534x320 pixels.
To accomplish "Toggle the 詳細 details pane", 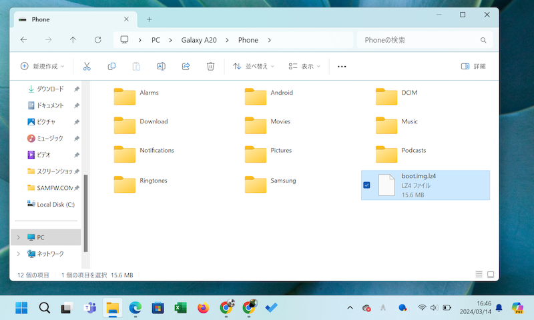I will tap(473, 67).
